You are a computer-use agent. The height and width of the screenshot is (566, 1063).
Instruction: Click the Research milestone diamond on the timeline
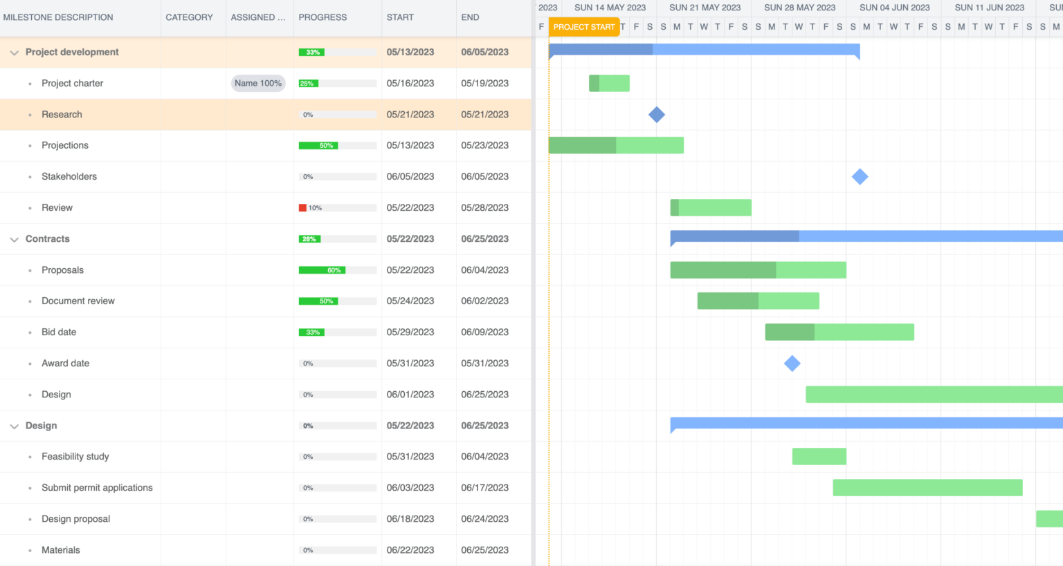(x=656, y=115)
